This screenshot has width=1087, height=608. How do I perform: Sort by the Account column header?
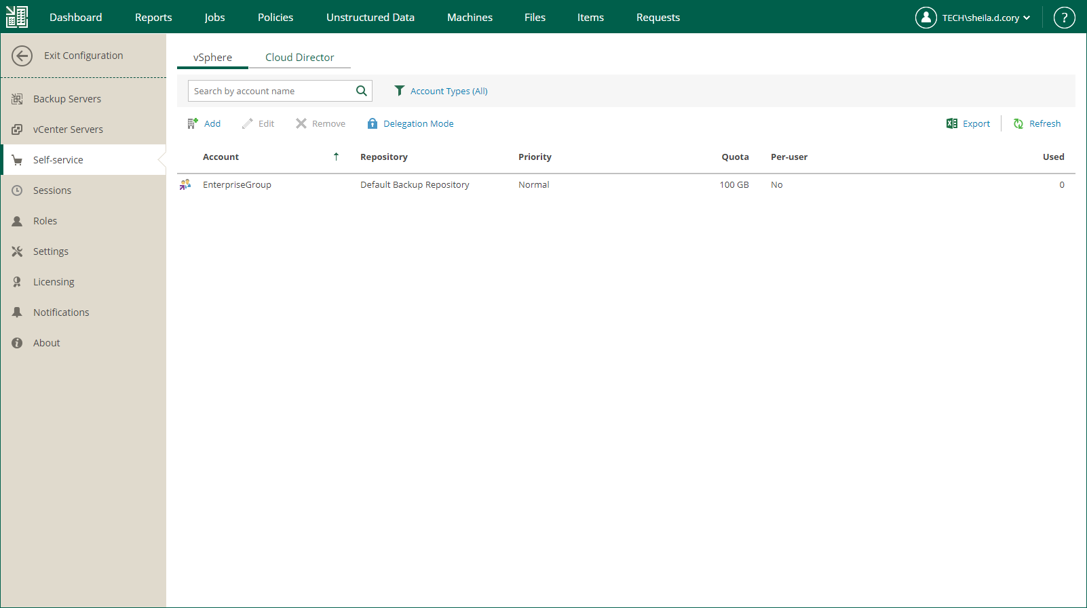pyautogui.click(x=221, y=157)
